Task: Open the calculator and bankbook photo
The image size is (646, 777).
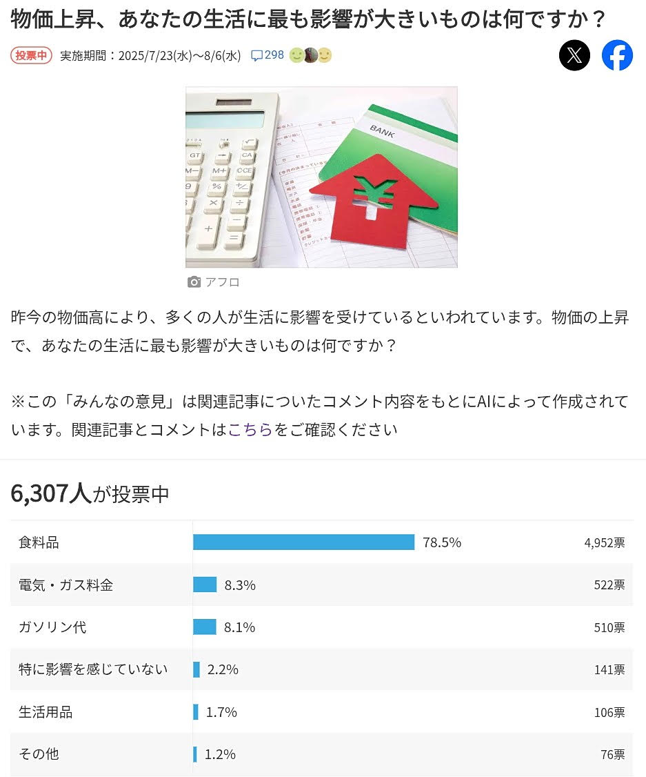Action: (321, 177)
